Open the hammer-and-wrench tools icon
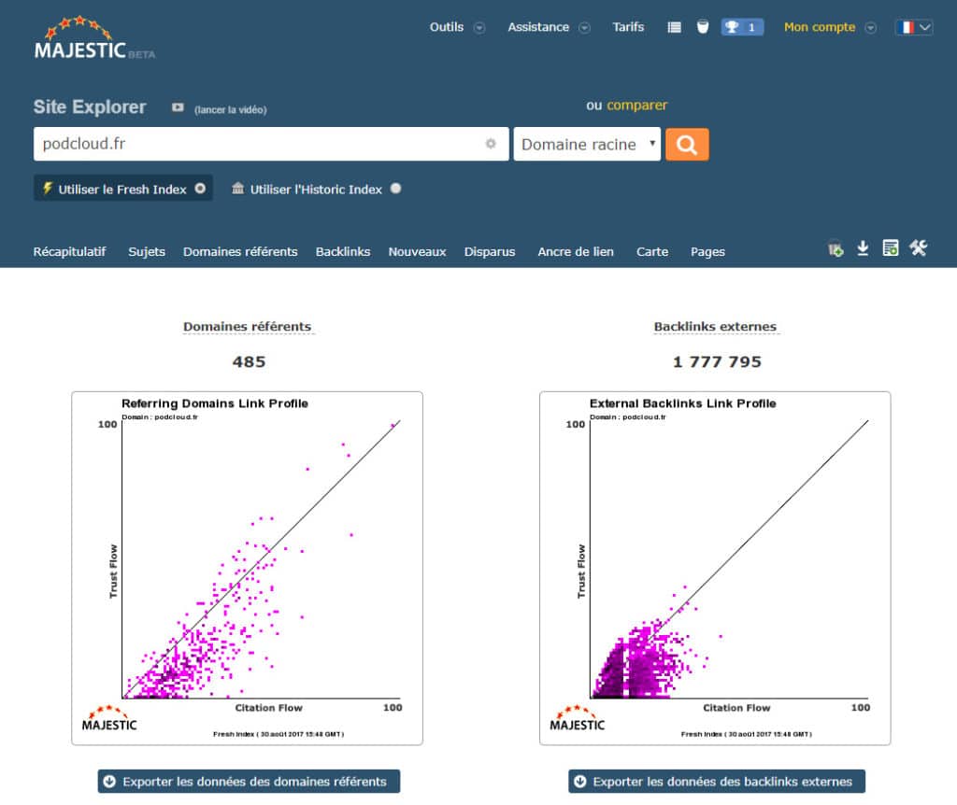 918,248
